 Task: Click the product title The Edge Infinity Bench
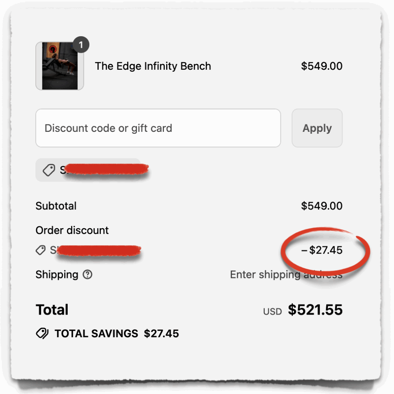click(153, 66)
